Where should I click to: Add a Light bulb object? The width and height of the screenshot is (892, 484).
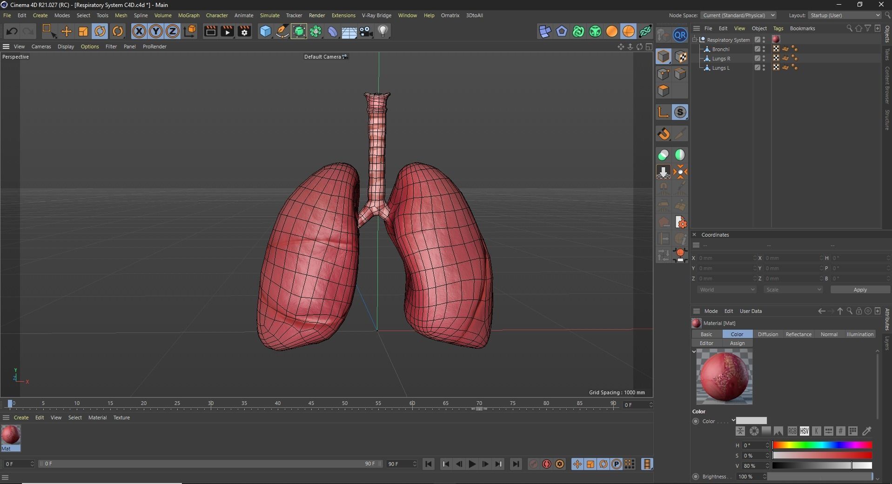[383, 32]
